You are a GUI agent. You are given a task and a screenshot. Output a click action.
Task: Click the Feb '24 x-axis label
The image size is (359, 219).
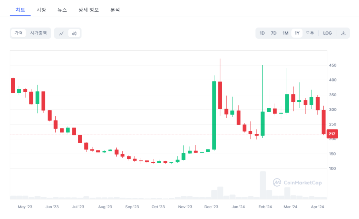point(265,207)
